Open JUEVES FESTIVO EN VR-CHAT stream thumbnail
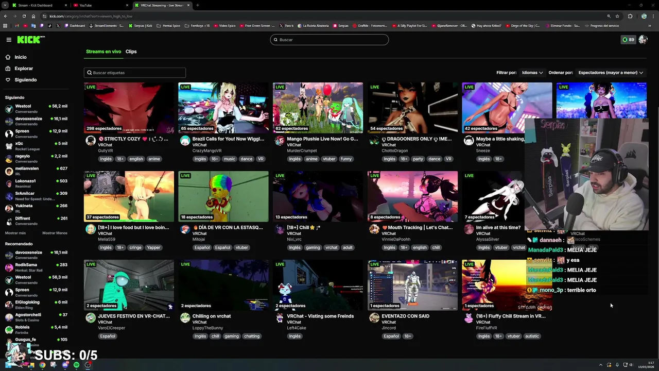 click(129, 285)
